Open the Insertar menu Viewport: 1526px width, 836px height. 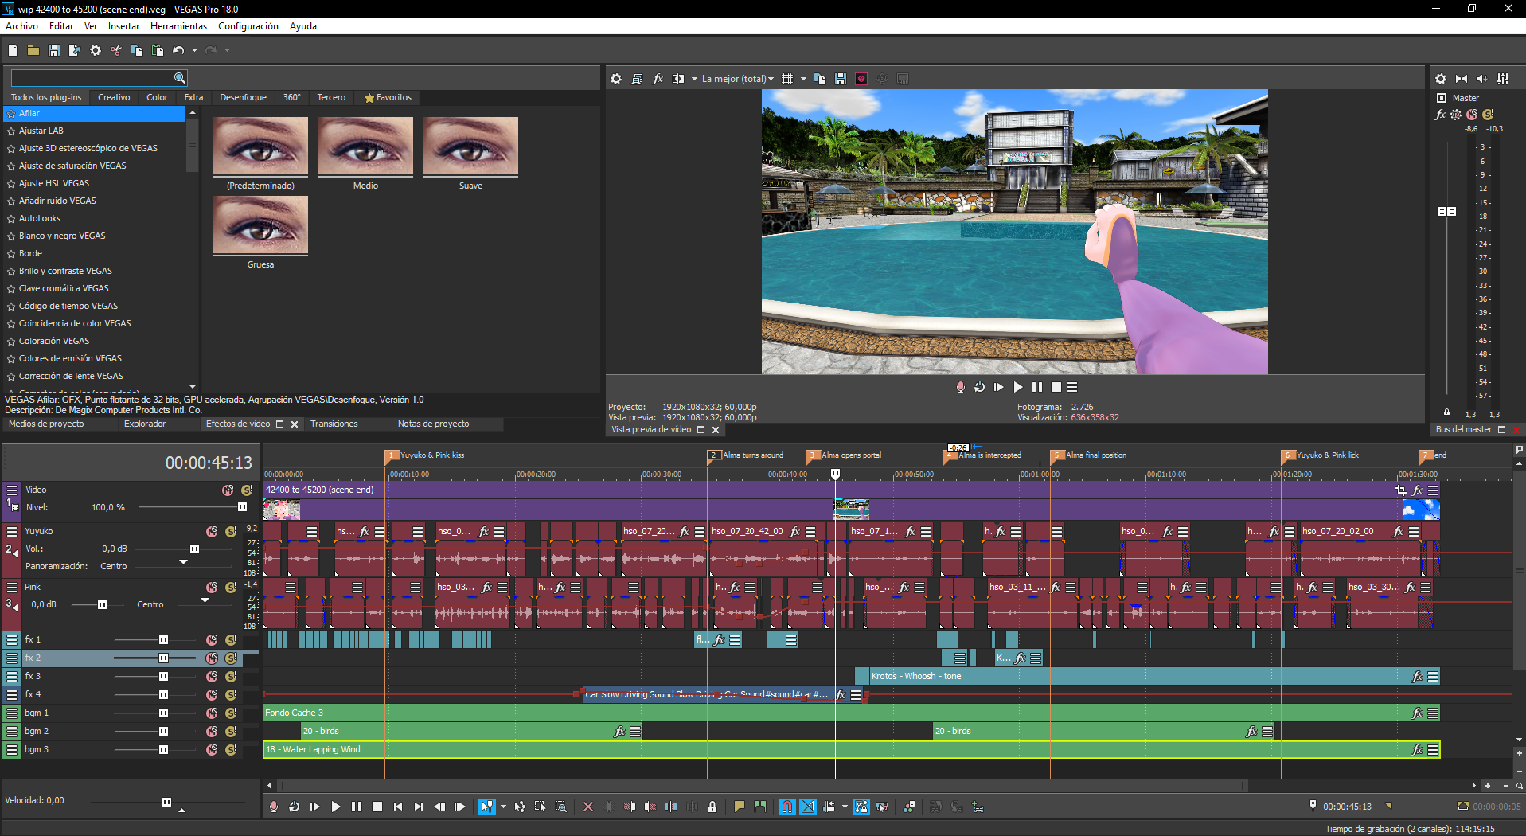[123, 26]
